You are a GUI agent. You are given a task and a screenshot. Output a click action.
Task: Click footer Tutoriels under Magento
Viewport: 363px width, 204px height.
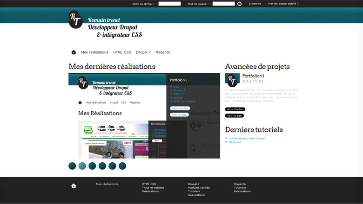point(240,188)
